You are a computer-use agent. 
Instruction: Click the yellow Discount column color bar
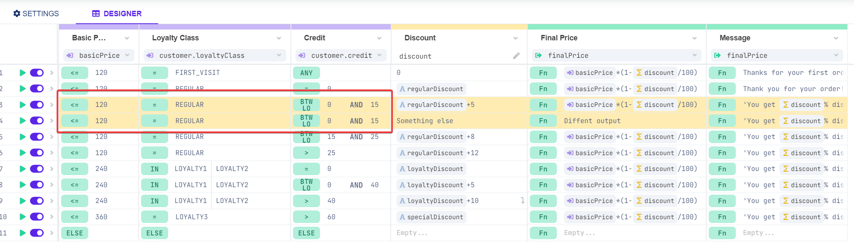(x=459, y=27)
